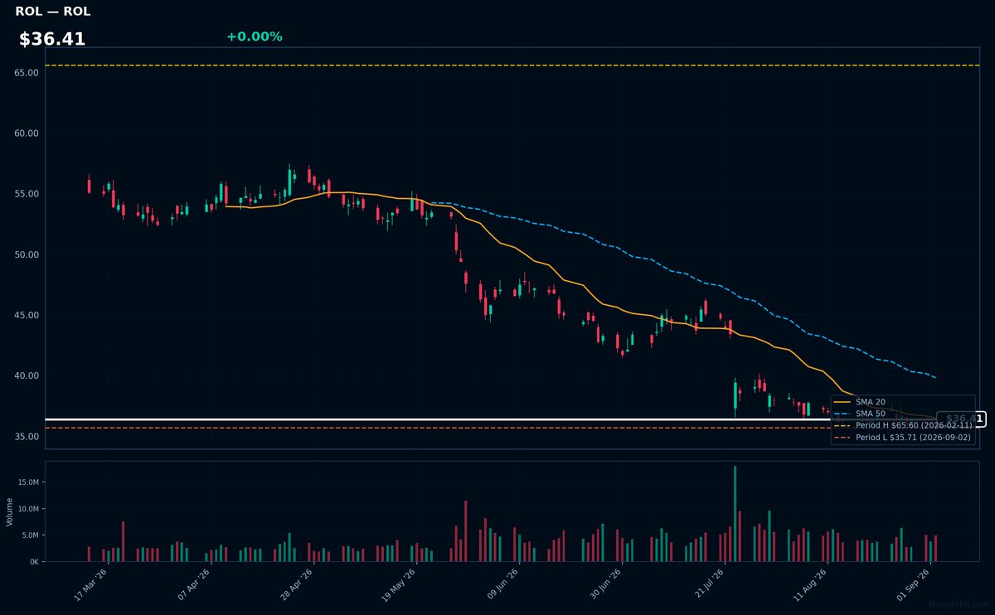
Task: Click the 07 Apr '26 date label
Action: (194, 584)
